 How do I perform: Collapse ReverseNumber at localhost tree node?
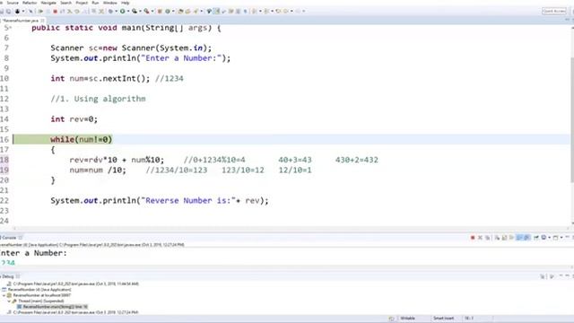click(4, 295)
